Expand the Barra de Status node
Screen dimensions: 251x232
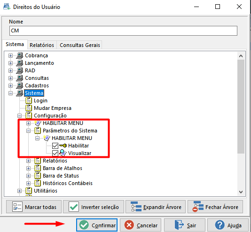(29, 176)
